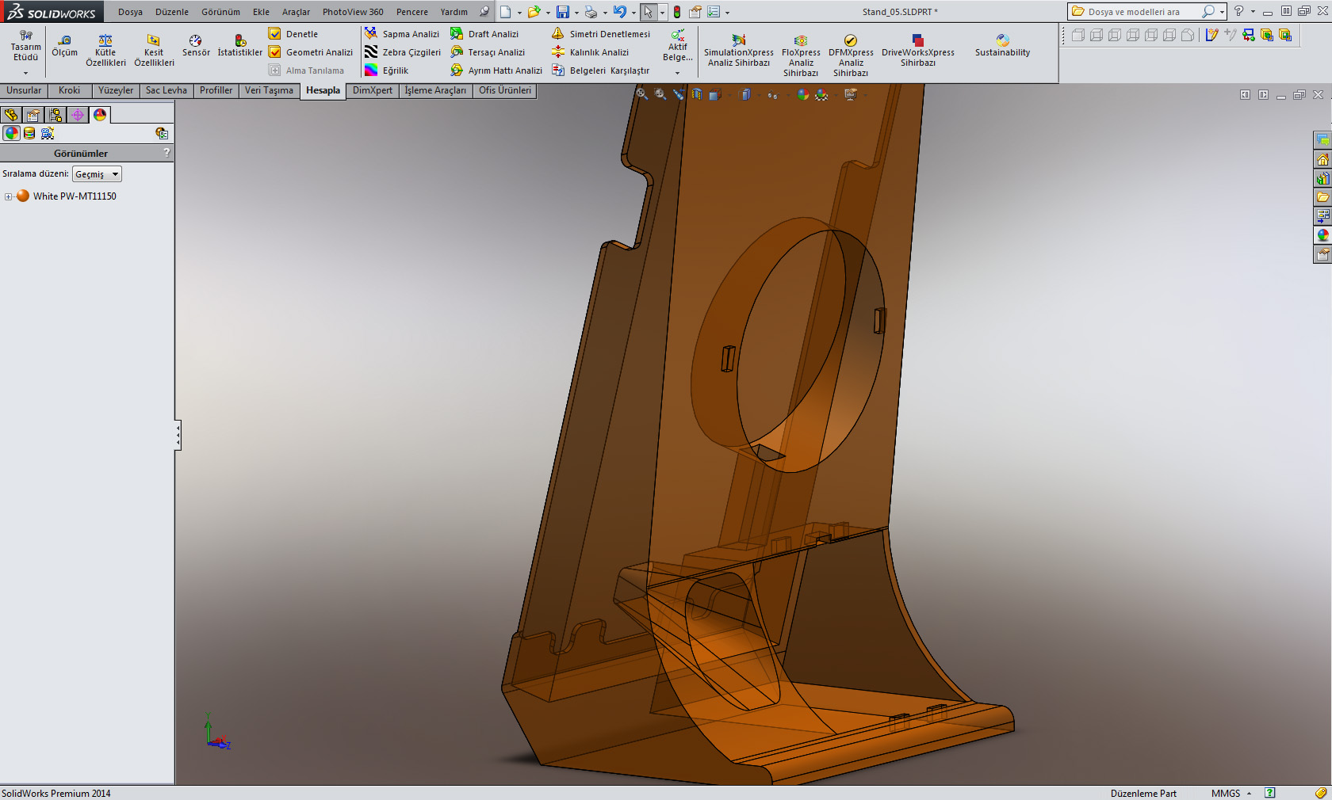The width and height of the screenshot is (1332, 800).
Task: Toggle Eğrilik curvature display
Action: point(387,70)
